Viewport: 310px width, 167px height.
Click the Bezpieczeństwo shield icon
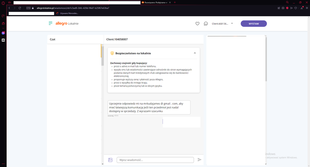coord(112,53)
